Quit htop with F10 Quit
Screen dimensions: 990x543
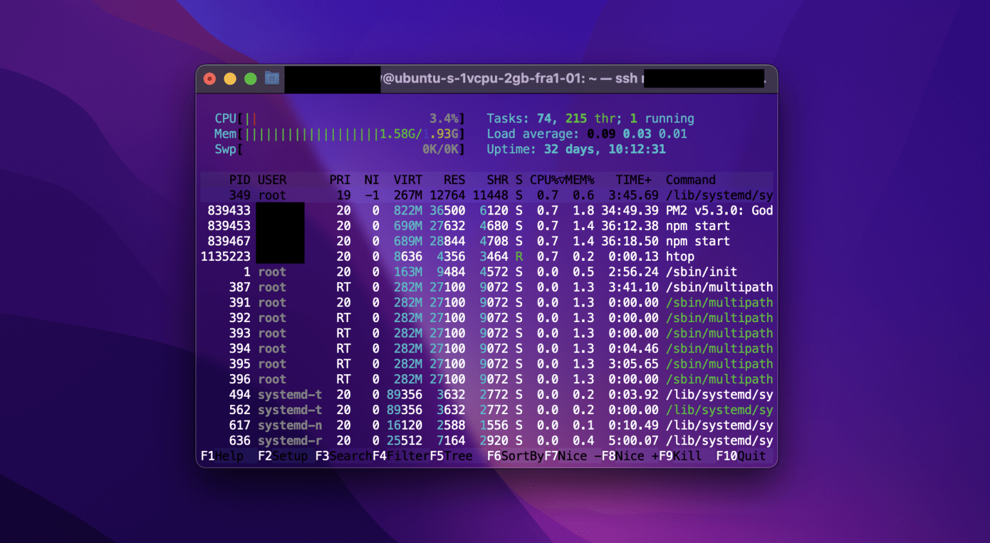click(739, 456)
